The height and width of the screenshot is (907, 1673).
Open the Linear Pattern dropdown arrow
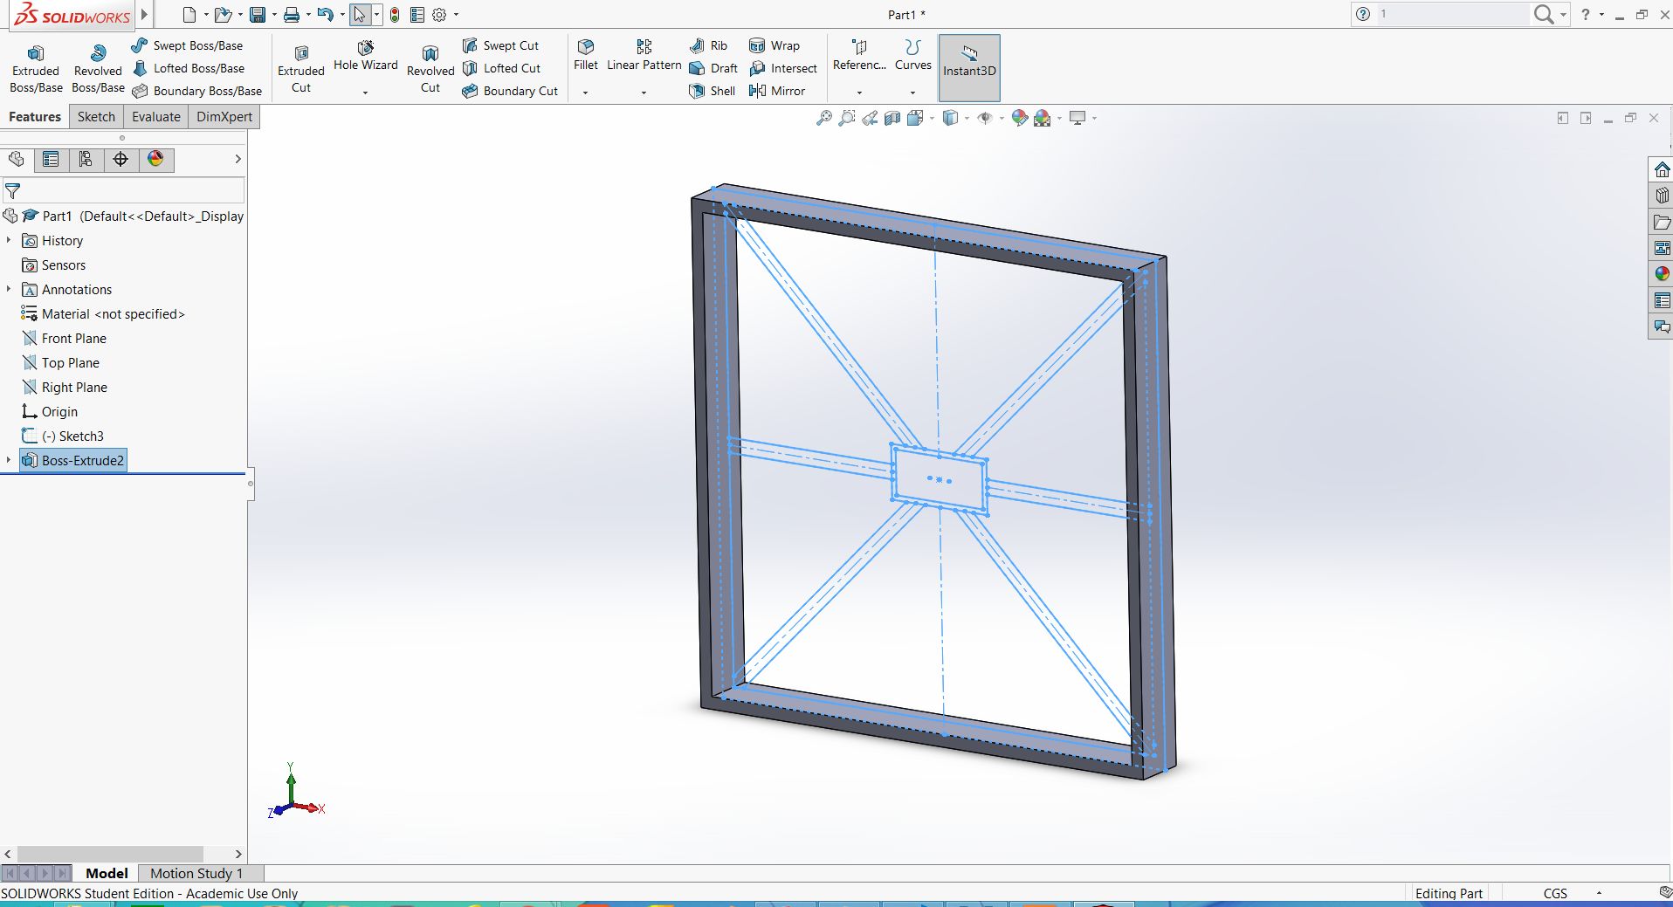click(x=644, y=93)
